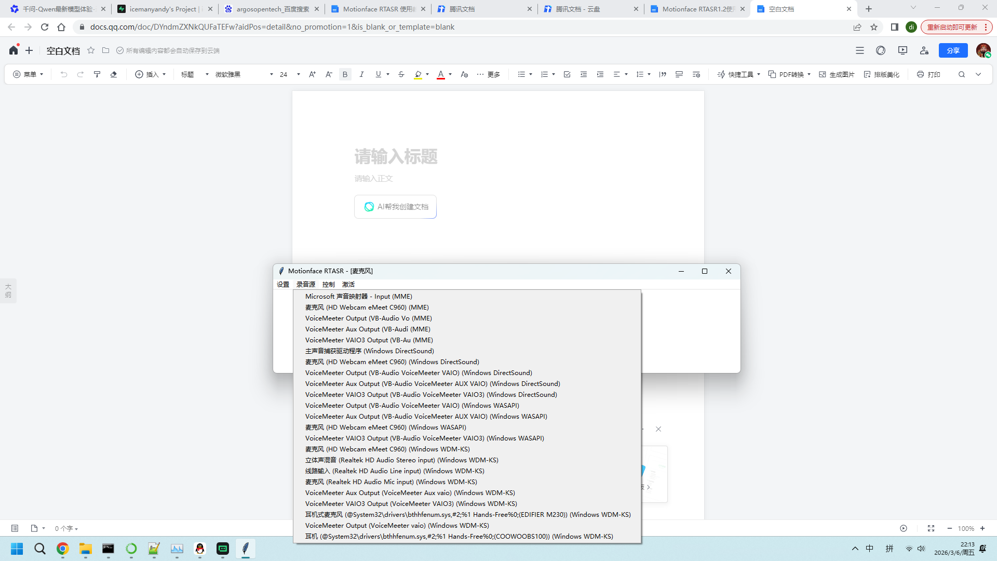Open the search icon in the toolbar
Viewport: 997px width, 561px height.
coord(962,74)
